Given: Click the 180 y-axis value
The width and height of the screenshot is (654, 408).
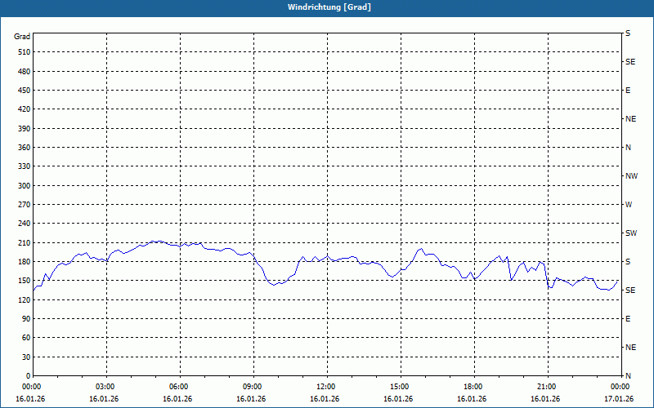Looking at the screenshot, I should (25, 262).
